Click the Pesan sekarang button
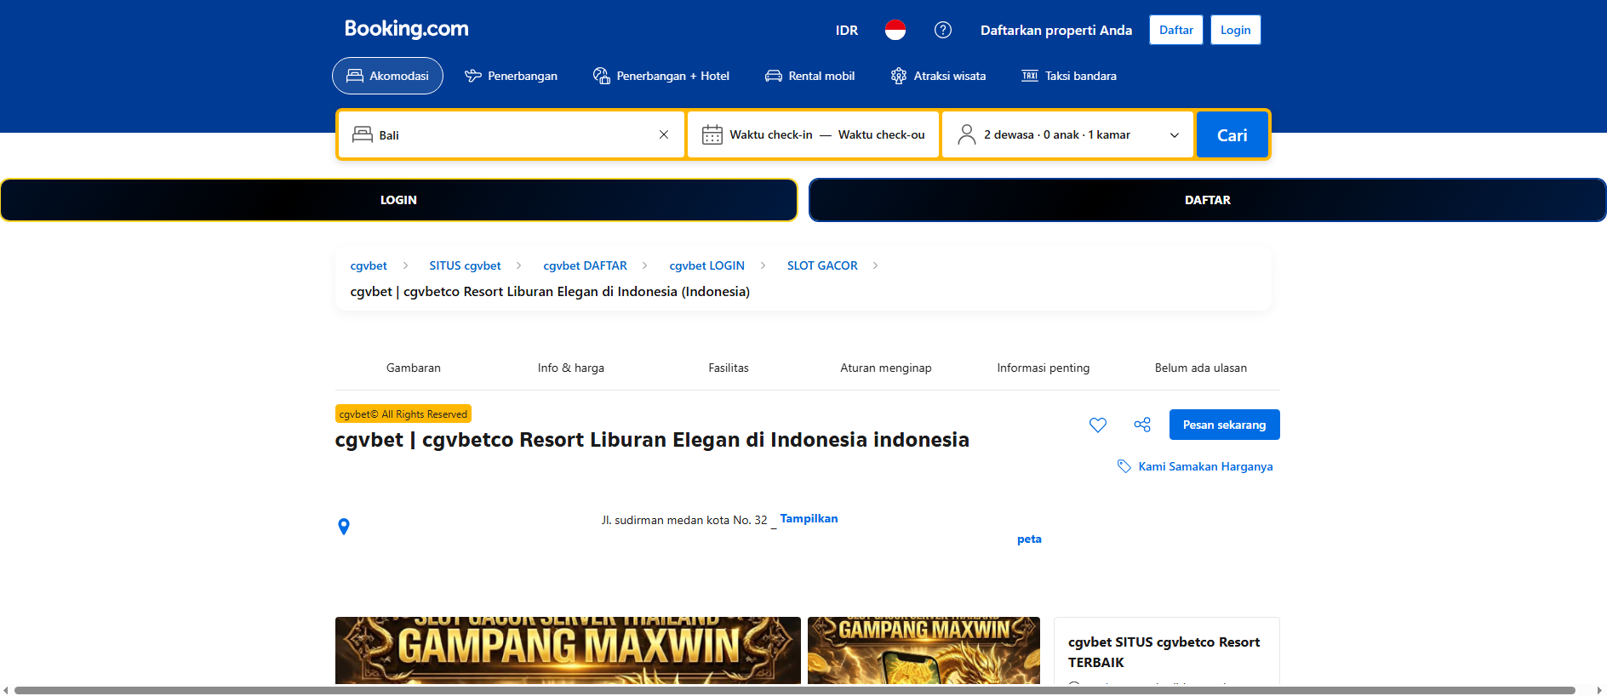The height and width of the screenshot is (696, 1607). [x=1224, y=425]
